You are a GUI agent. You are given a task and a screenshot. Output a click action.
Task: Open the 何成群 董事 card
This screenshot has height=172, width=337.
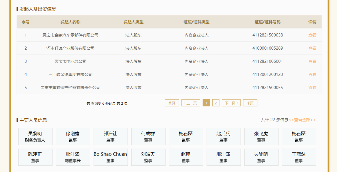click(148, 137)
